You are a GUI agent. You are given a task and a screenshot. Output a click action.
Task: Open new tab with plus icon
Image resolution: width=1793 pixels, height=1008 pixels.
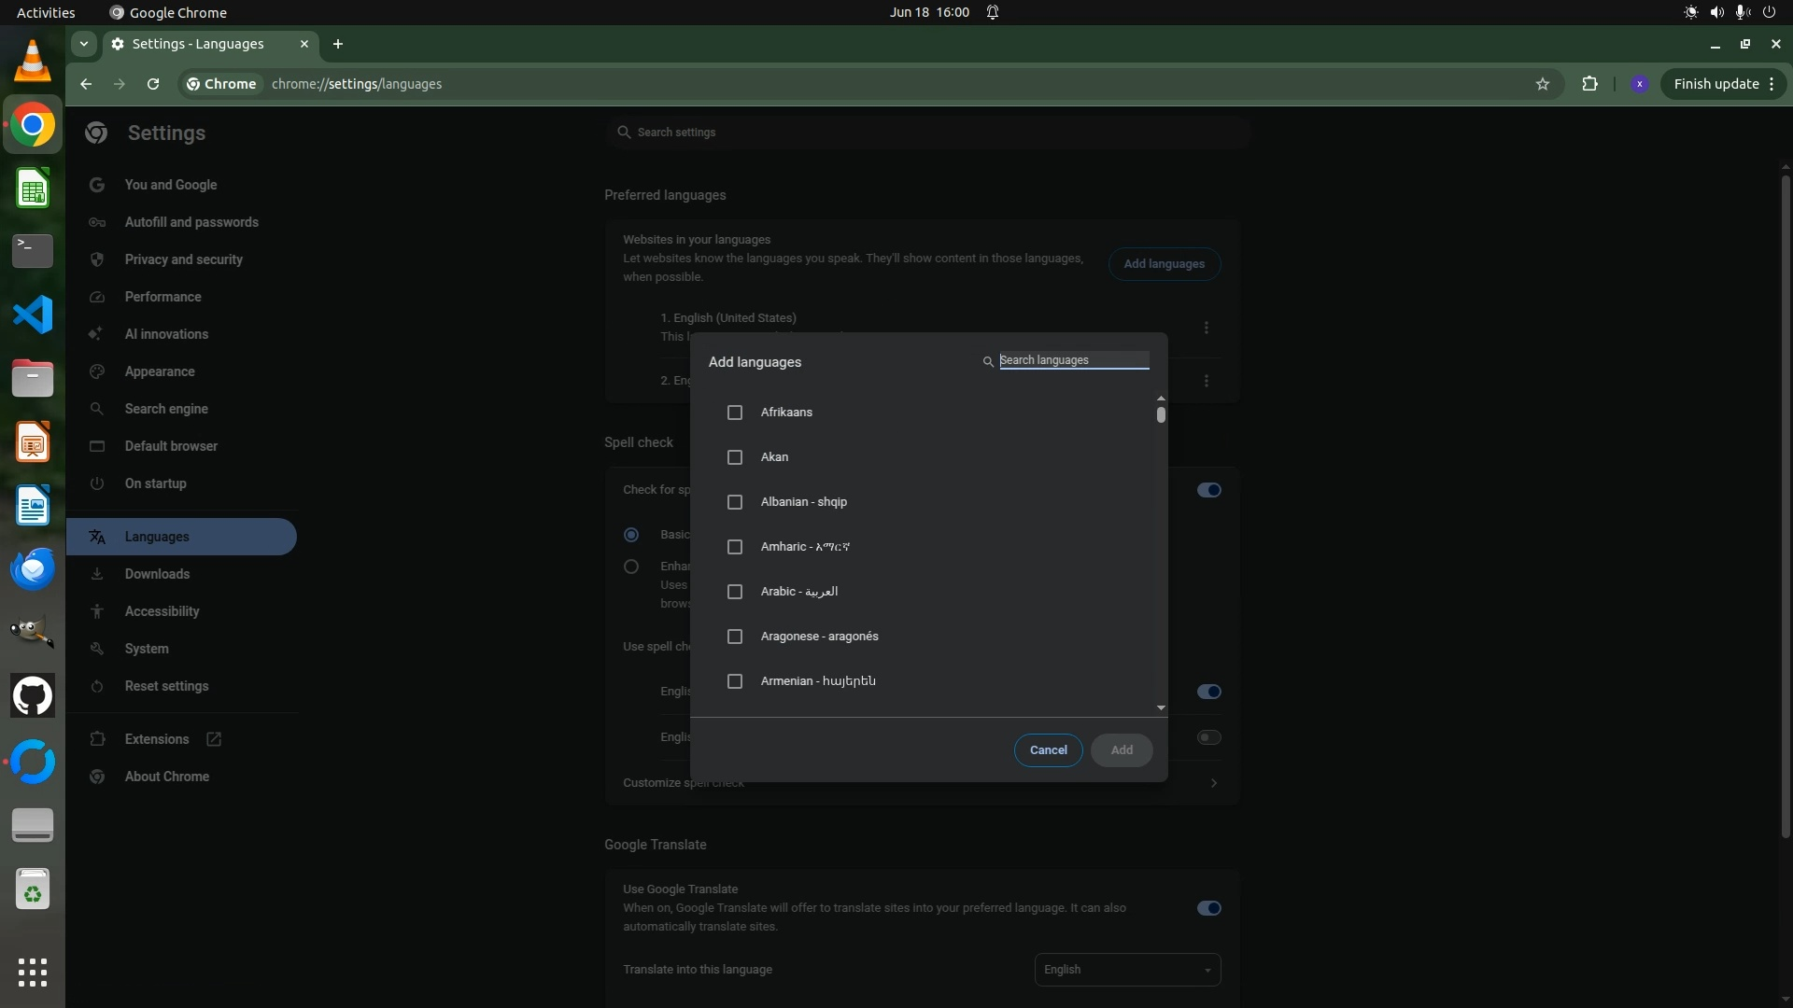click(338, 44)
